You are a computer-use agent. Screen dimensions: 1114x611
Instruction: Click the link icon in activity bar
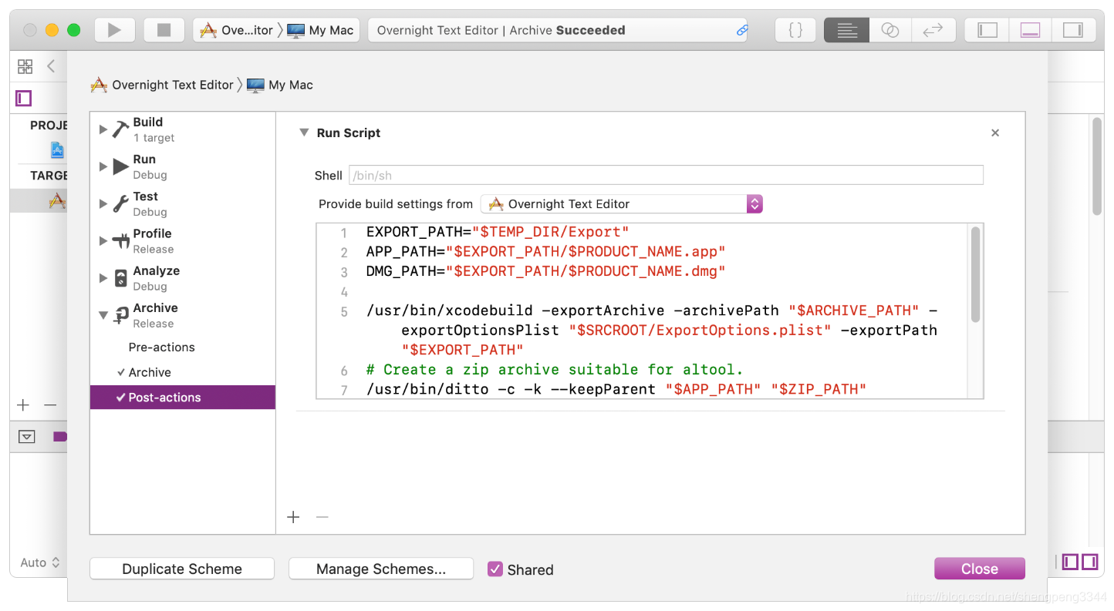point(742,30)
